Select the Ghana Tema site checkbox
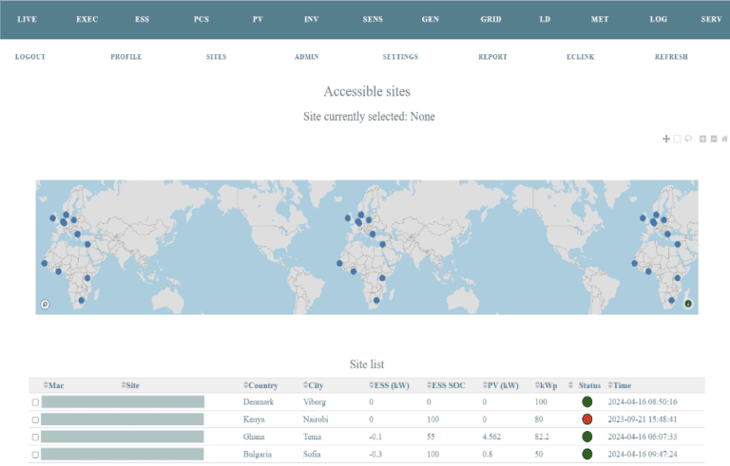This screenshot has width=730, height=466. 35,437
